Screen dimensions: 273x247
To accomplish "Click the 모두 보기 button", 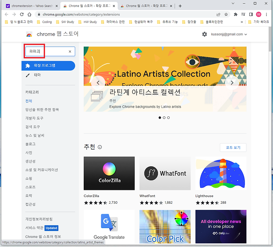I will 233,147.
